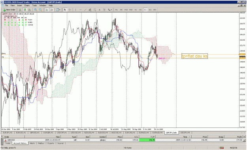The height and width of the screenshot is (150, 247).
Task: Select the crosshair tool
Action: tap(70, 10)
